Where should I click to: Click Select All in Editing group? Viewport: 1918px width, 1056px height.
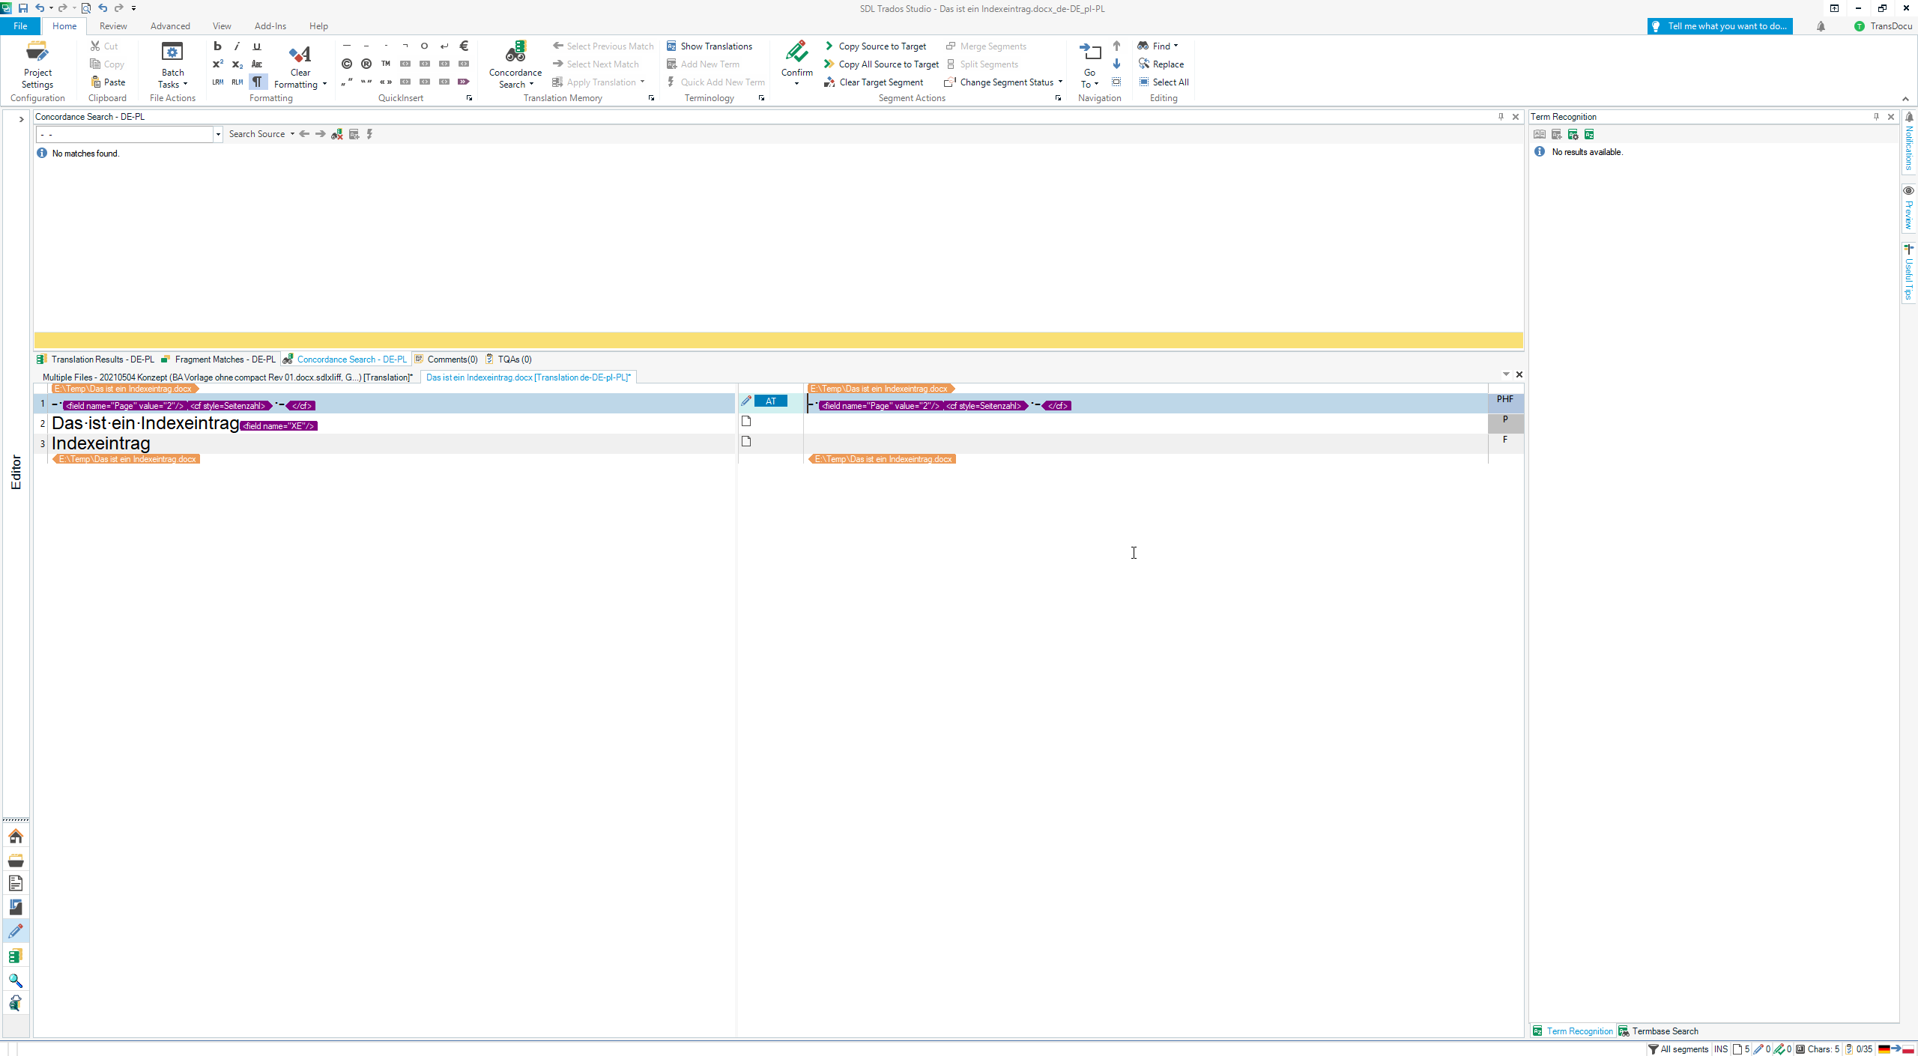tap(1164, 82)
